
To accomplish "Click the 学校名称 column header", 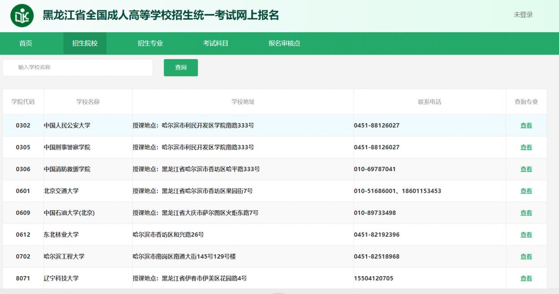I will [88, 102].
